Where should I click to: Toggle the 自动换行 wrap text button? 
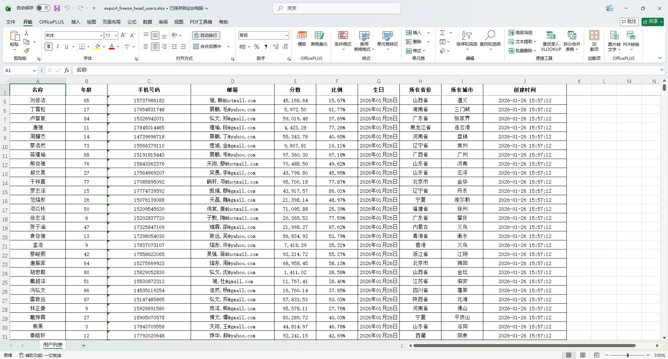(206, 35)
